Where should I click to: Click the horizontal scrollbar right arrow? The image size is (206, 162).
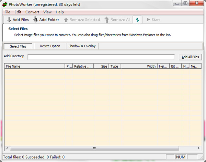pyautogui.click(x=199, y=148)
